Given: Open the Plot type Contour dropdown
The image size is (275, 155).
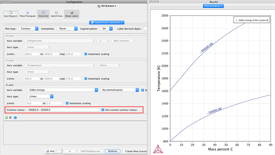Looking at the screenshot, I should point(29,28).
